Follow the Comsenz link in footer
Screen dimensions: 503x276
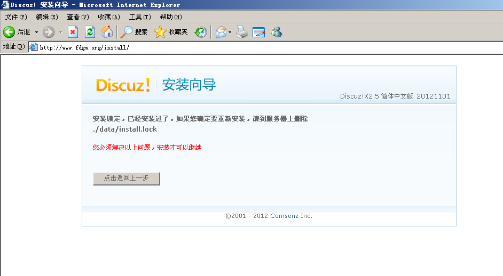click(284, 216)
